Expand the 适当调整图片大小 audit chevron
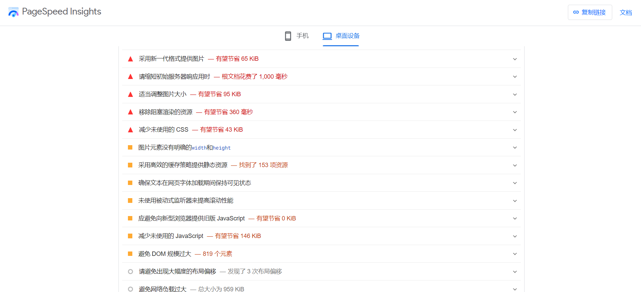This screenshot has height=292, width=641. (515, 95)
